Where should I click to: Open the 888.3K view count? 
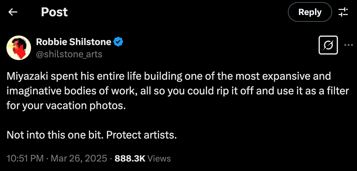130,158
